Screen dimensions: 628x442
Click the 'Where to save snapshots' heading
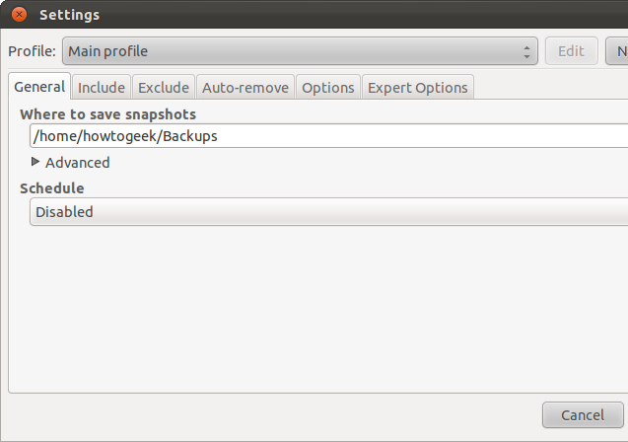107,114
